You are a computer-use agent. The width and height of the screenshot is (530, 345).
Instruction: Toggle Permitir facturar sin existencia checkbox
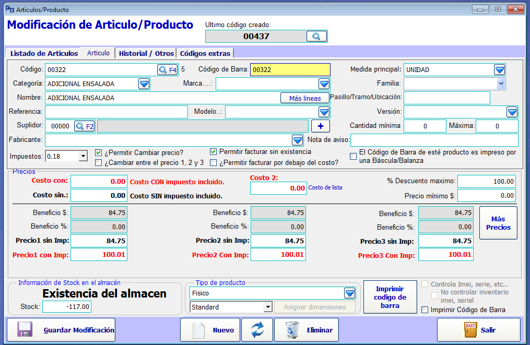pyautogui.click(x=213, y=152)
